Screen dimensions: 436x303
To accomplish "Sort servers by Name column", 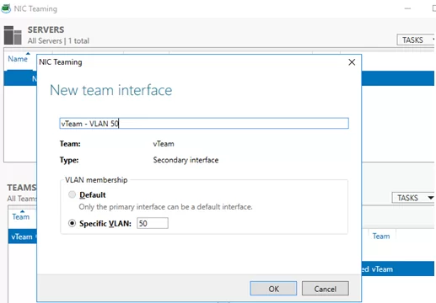I will point(18,59).
